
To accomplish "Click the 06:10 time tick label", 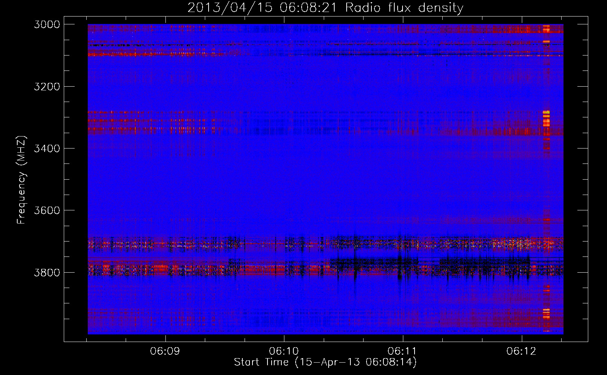I will (x=284, y=351).
